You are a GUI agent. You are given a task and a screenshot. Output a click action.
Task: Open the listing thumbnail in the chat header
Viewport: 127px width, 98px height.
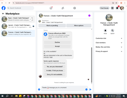[x=41, y=15]
